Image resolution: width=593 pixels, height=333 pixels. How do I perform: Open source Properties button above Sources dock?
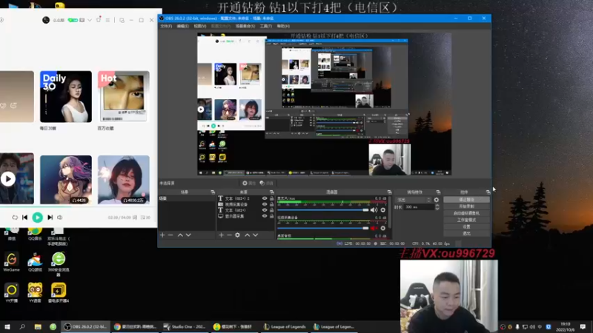pyautogui.click(x=249, y=183)
